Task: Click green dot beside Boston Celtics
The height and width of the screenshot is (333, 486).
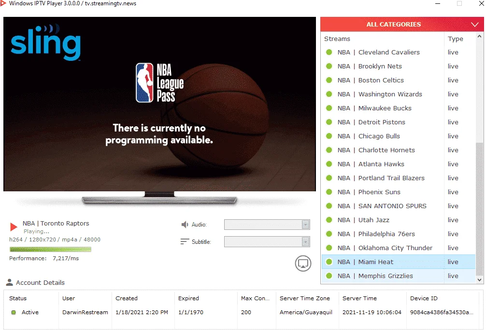Action: click(x=329, y=80)
